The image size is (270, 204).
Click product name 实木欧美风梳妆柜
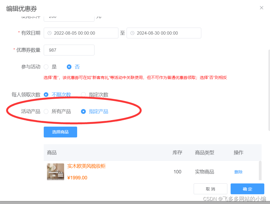[86, 166]
